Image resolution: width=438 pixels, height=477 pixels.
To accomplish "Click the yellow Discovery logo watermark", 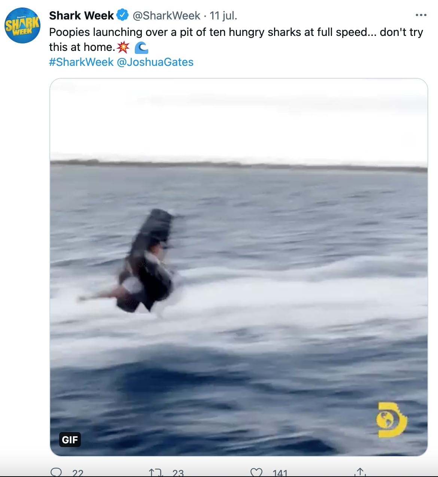I will pyautogui.click(x=392, y=420).
